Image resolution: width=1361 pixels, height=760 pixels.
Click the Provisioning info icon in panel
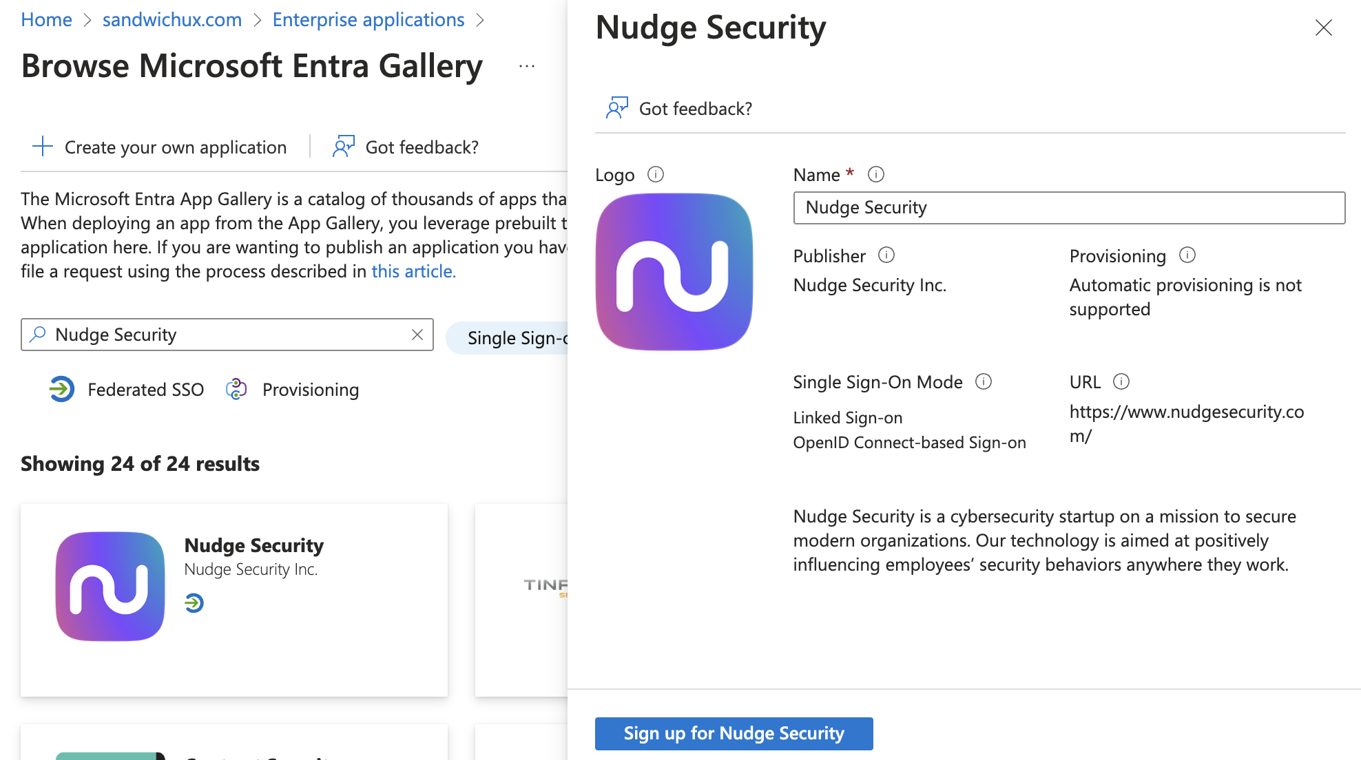click(x=1187, y=255)
